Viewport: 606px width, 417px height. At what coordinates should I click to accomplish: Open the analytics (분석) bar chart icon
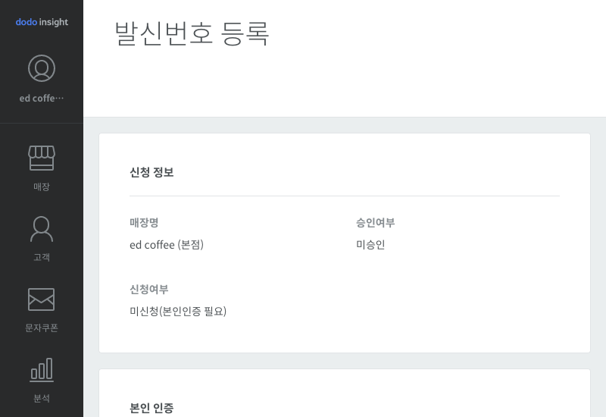(42, 370)
